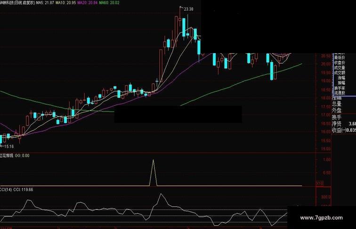Click the CCI: 119.66 value
The width and height of the screenshot is (356, 229).
[x=23, y=190]
